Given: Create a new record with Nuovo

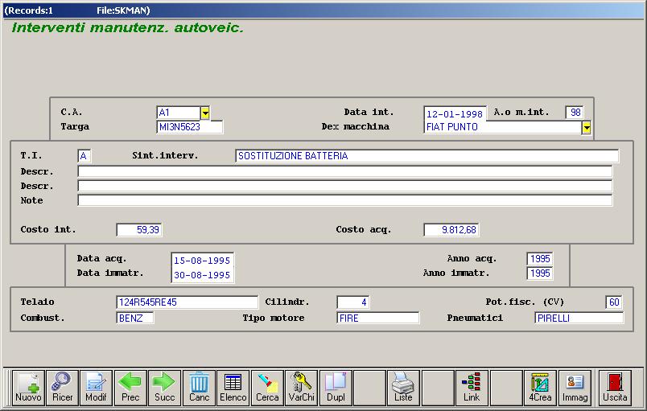Looking at the screenshot, I should pyautogui.click(x=28, y=388).
